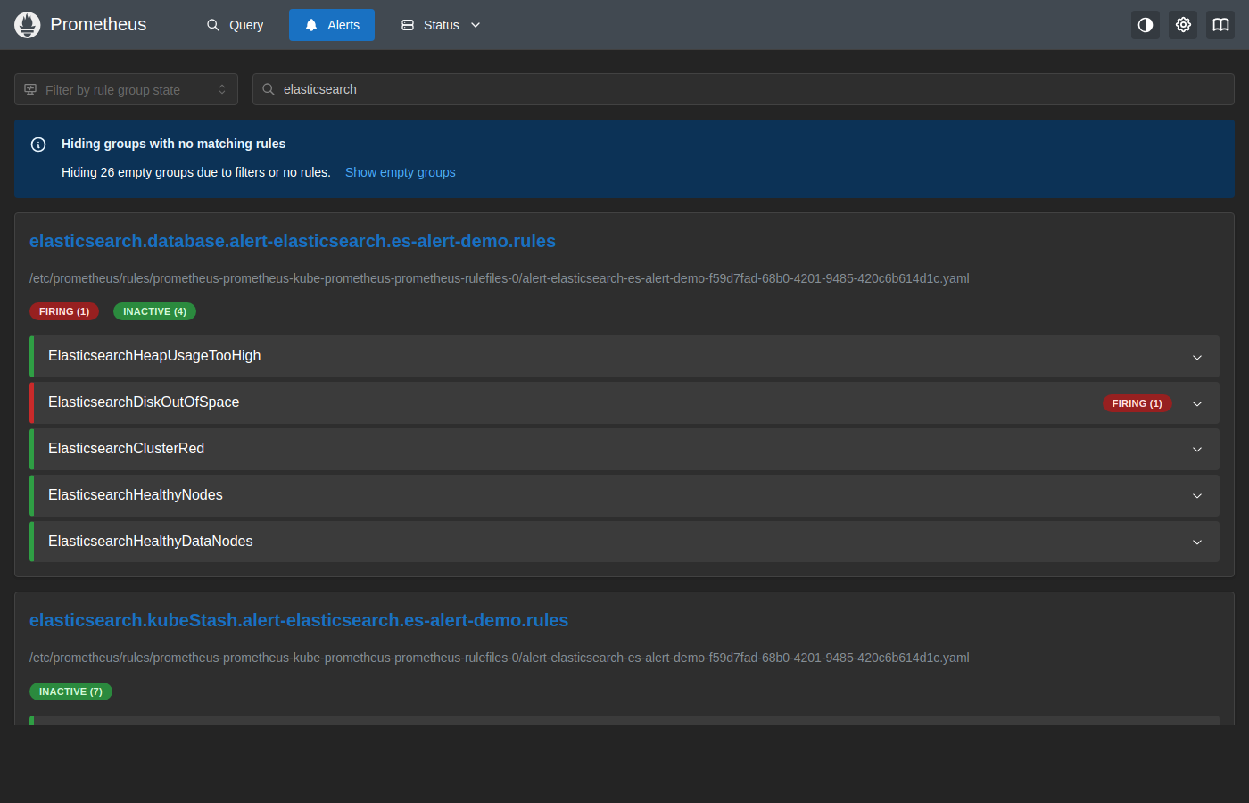The image size is (1249, 803).
Task: Open the documentation book icon
Action: tap(1220, 25)
